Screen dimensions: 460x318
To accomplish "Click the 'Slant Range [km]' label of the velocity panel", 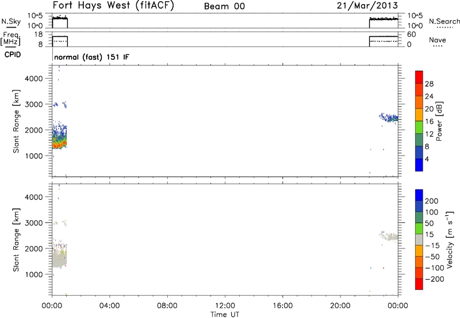I will coord(16,239).
